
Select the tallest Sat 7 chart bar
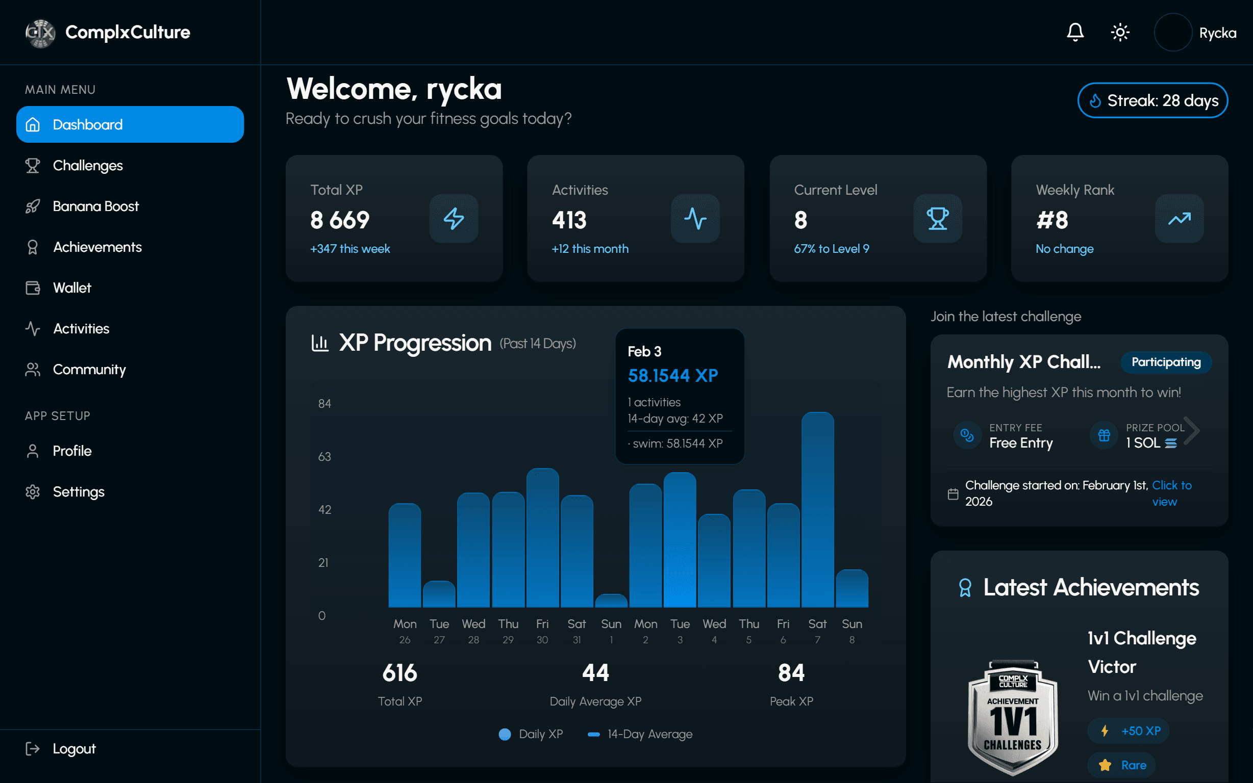817,510
